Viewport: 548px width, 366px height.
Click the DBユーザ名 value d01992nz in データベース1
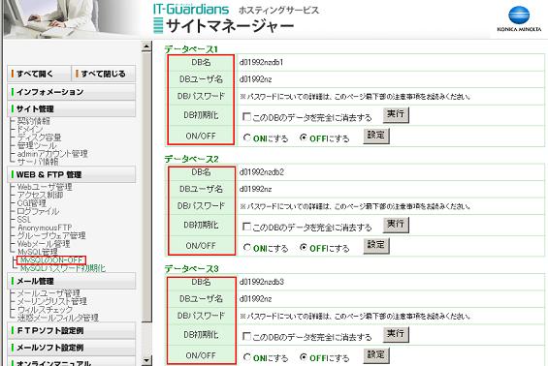coord(255,79)
